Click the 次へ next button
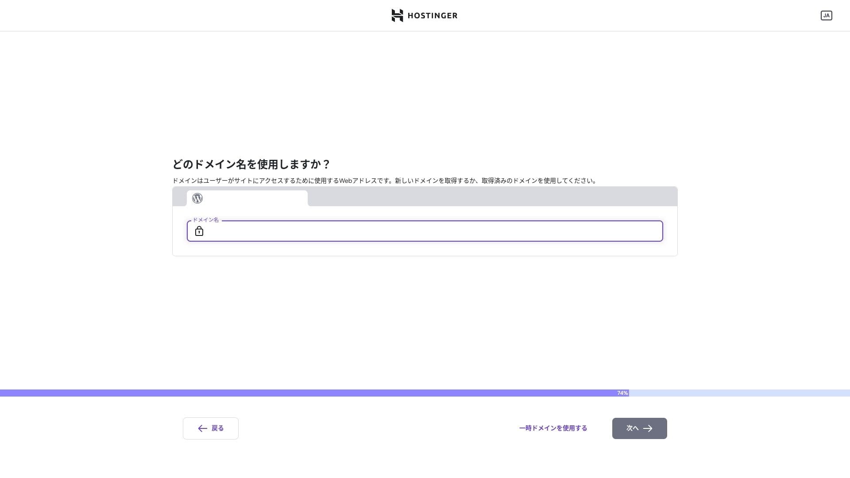This screenshot has width=850, height=478. click(639, 428)
